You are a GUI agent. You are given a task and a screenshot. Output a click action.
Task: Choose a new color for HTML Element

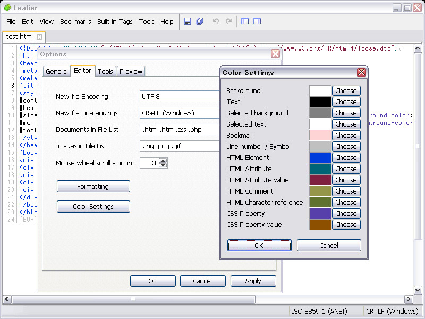coord(346,158)
